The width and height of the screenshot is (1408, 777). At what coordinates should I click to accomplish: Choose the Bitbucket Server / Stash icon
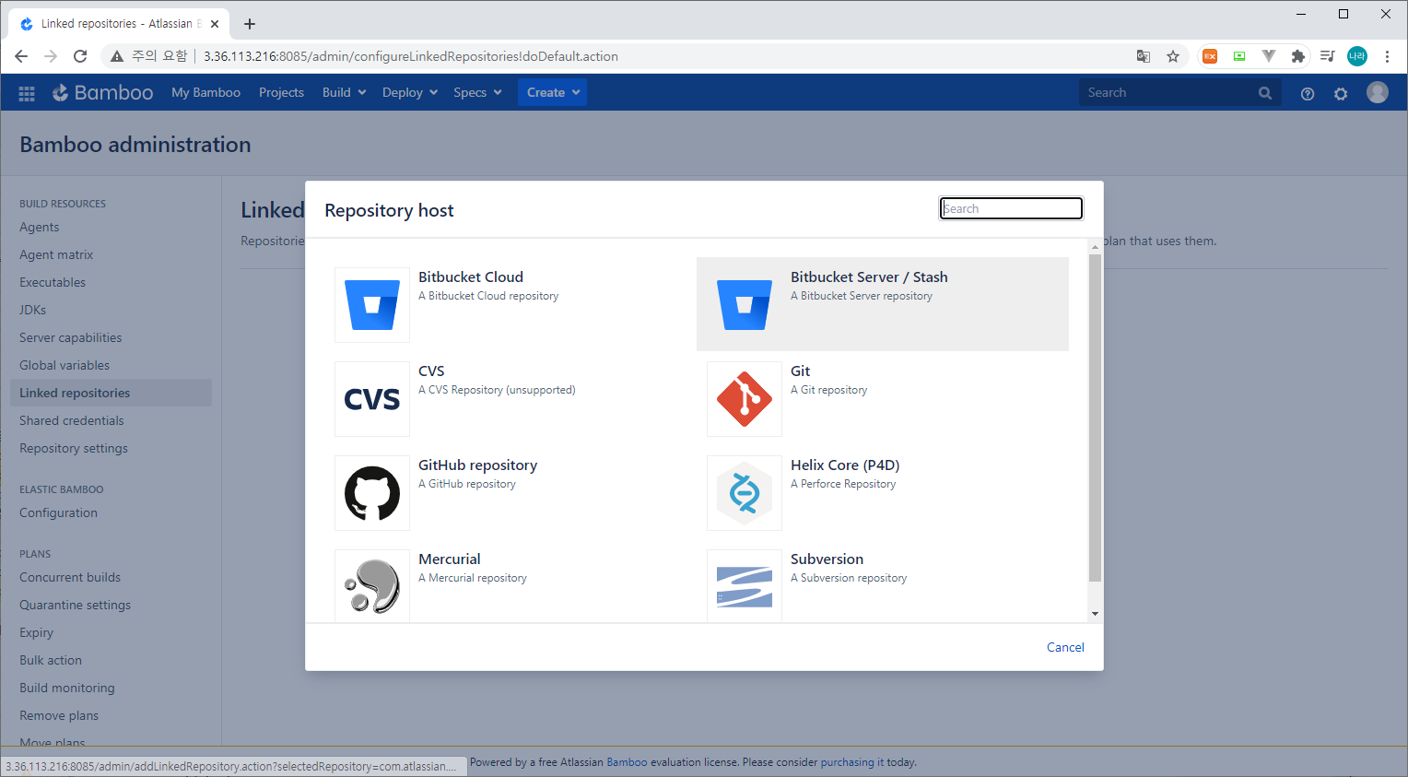(745, 305)
